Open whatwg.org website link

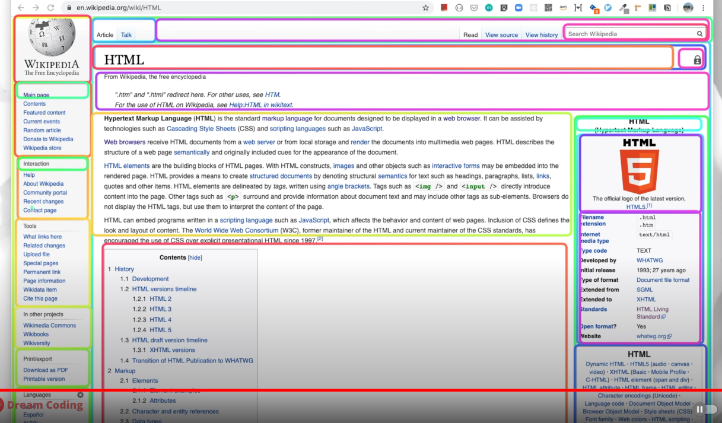click(654, 336)
